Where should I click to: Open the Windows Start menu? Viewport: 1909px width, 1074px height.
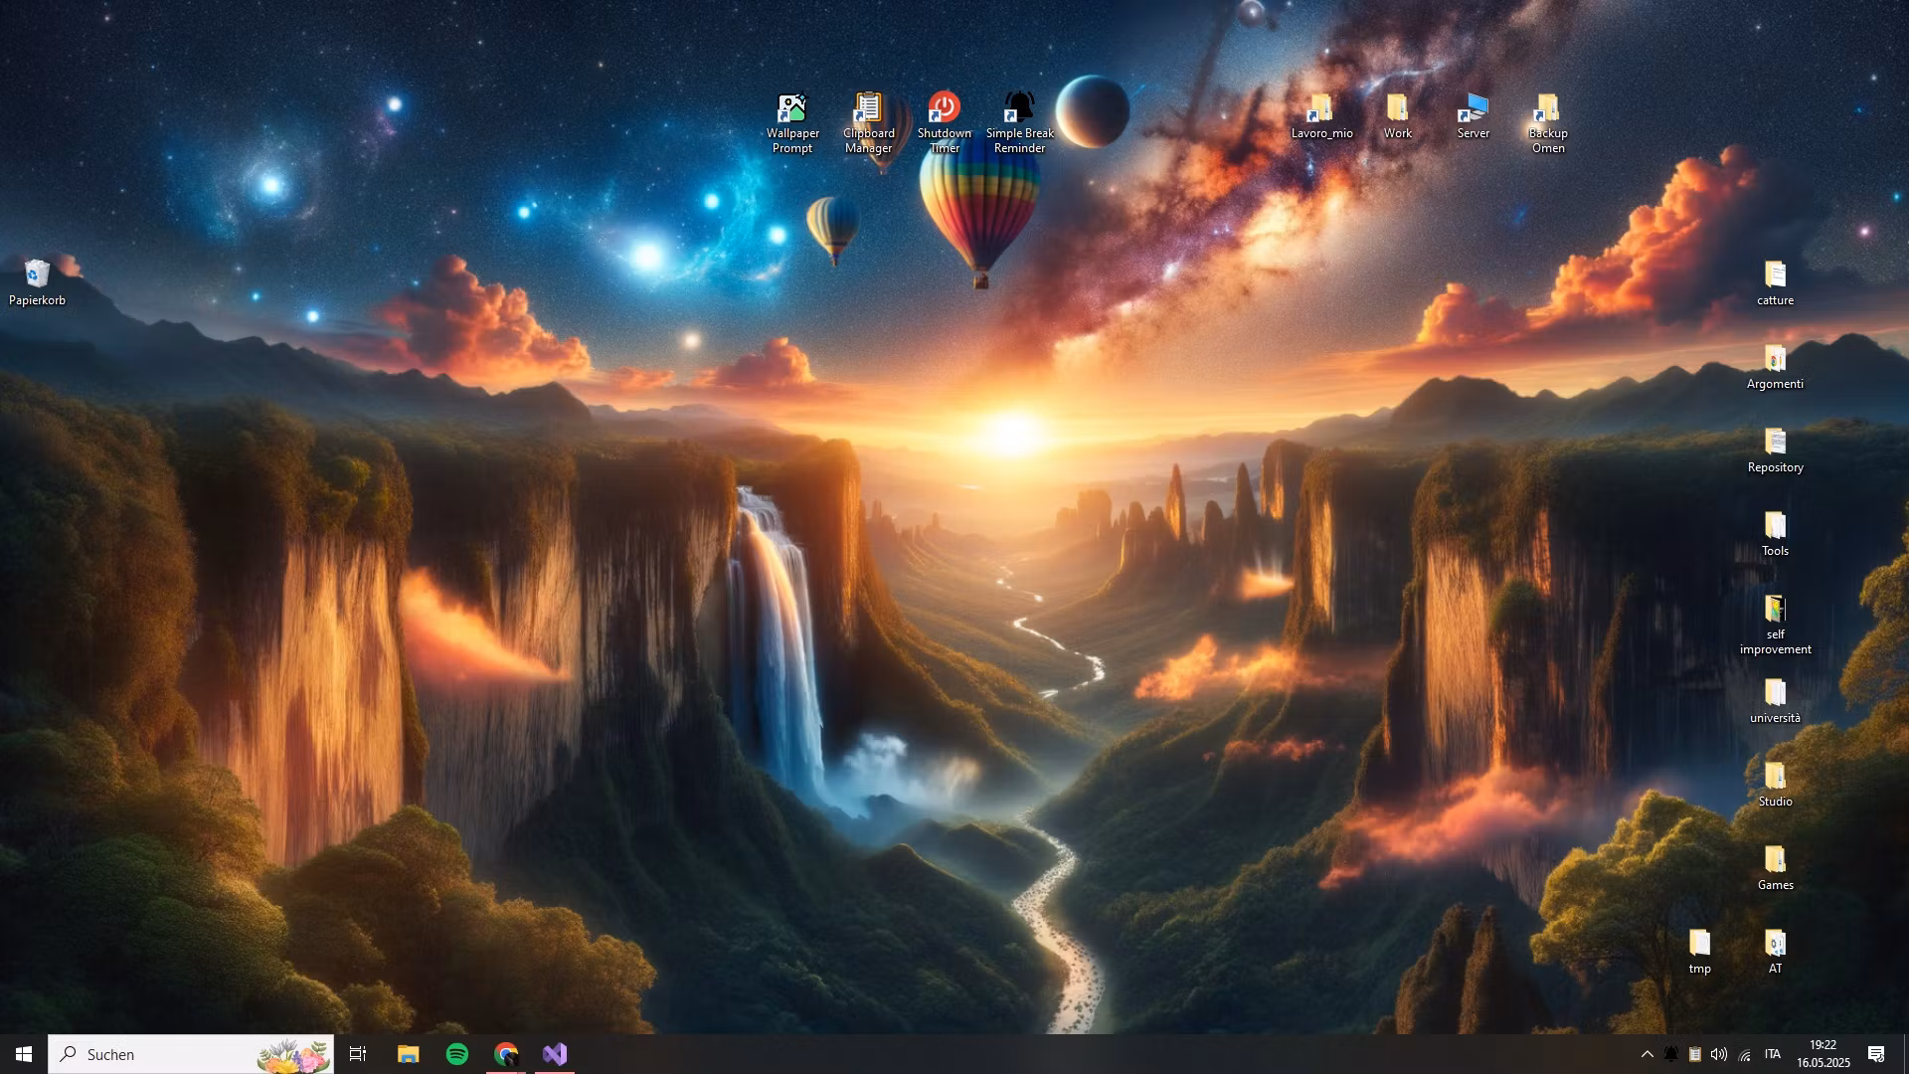pos(24,1054)
